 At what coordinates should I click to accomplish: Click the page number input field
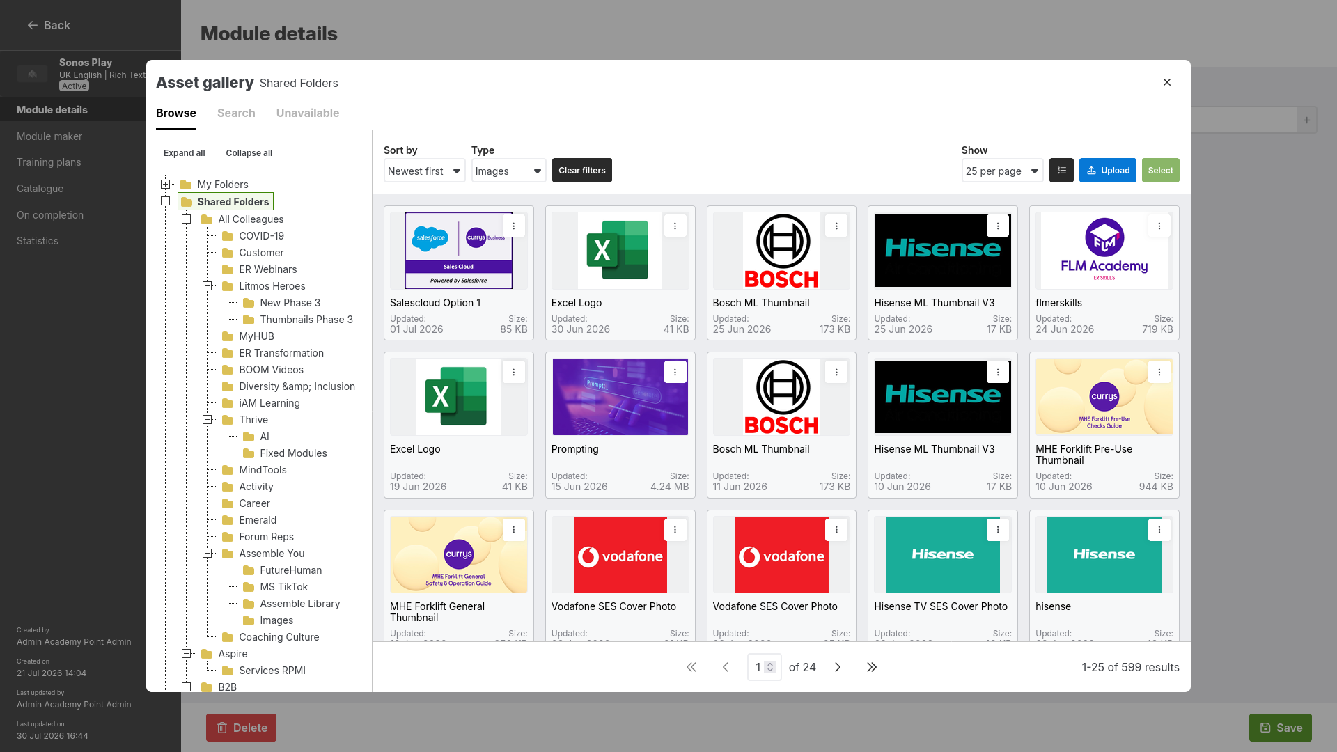tap(765, 667)
